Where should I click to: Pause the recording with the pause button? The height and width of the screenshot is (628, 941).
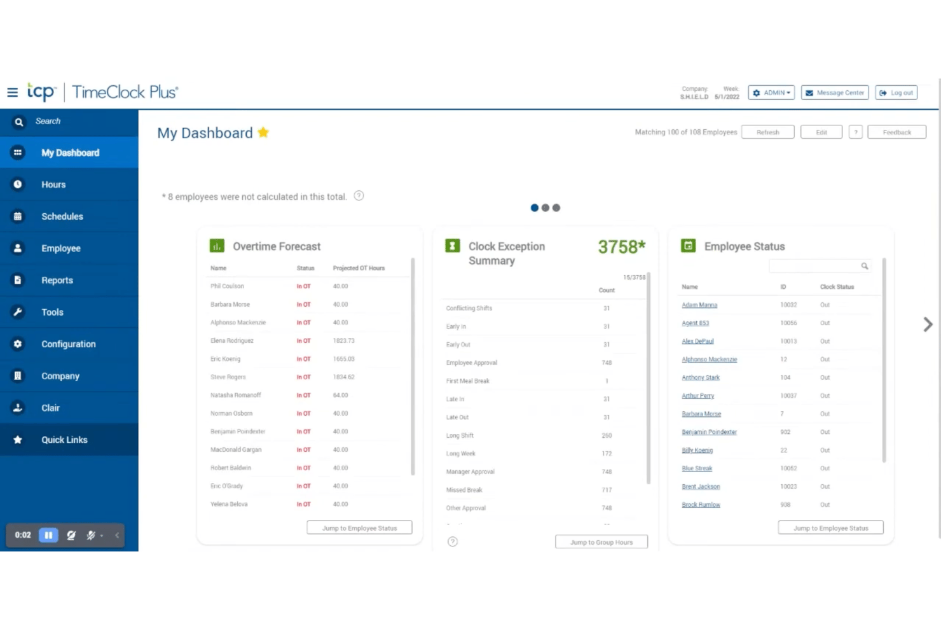click(48, 535)
